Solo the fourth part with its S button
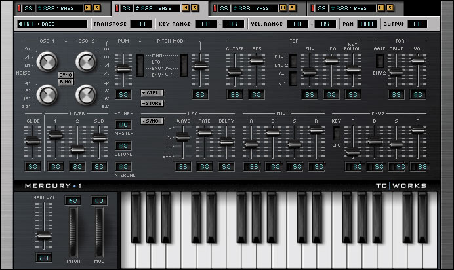This screenshot has width=454, height=270. pyautogui.click(x=390, y=8)
